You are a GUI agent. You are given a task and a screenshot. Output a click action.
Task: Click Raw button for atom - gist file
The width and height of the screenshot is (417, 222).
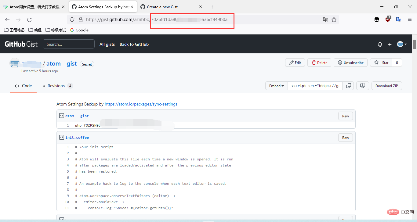click(x=346, y=116)
